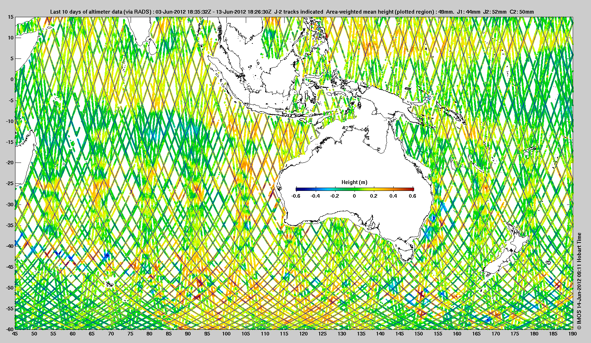Click longitude axis label 95
The width and height of the screenshot is (591, 343).
tap(207, 334)
